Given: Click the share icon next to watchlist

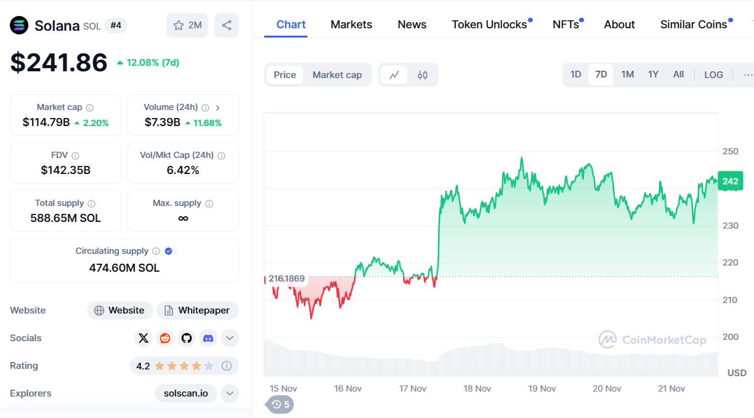Looking at the screenshot, I should pyautogui.click(x=227, y=25).
